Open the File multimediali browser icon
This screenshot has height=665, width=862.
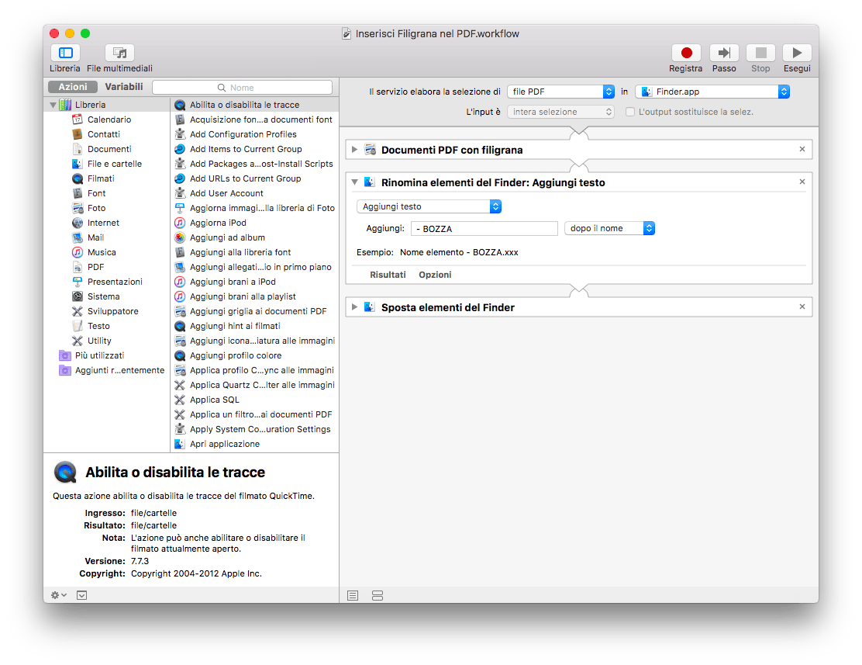(x=119, y=53)
